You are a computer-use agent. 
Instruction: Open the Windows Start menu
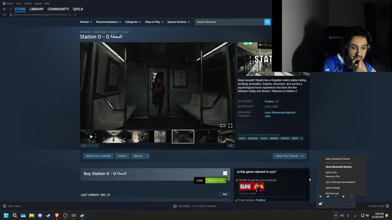[6, 215]
